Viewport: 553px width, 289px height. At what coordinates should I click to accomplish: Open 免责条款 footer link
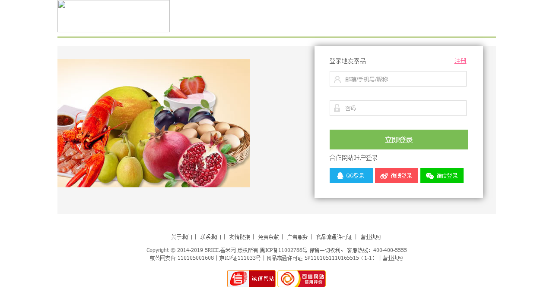pos(268,237)
